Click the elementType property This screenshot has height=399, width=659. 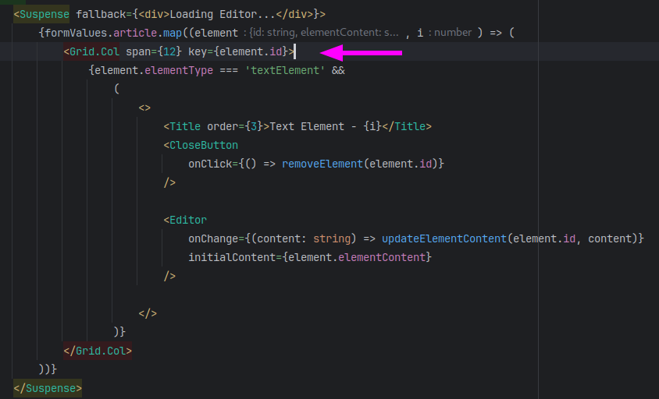pyautogui.click(x=179, y=70)
